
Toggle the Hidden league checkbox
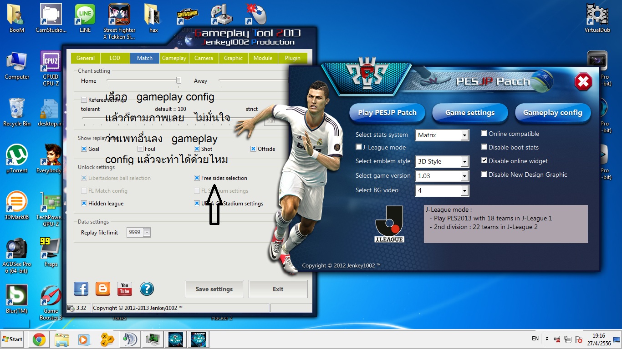[x=84, y=204]
